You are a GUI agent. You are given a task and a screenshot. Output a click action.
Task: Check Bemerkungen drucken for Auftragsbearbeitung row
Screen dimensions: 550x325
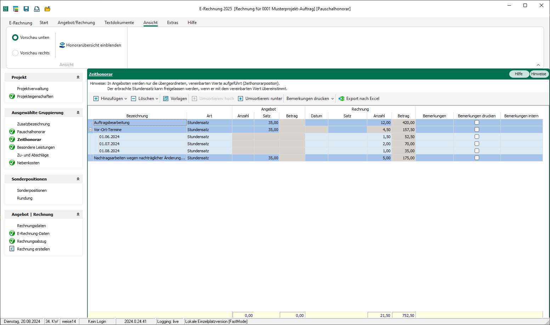pyautogui.click(x=477, y=123)
